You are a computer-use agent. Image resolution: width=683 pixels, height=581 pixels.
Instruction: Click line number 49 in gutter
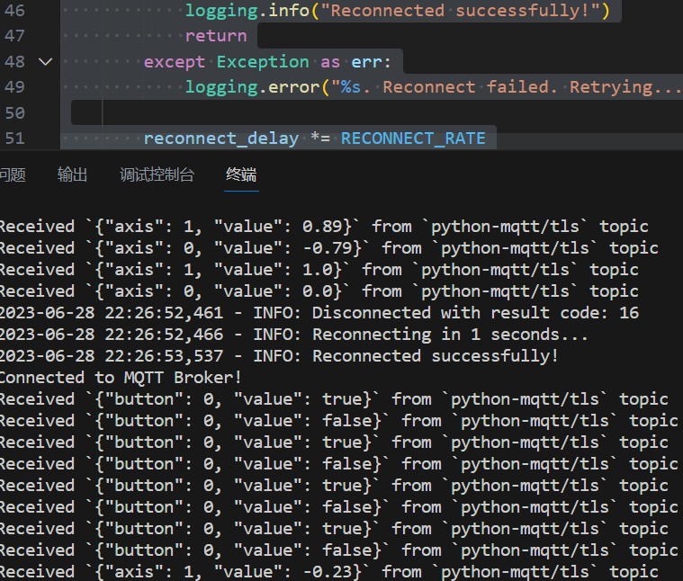tap(14, 87)
